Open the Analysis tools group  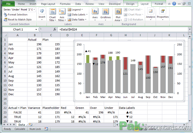(x=150, y=14)
